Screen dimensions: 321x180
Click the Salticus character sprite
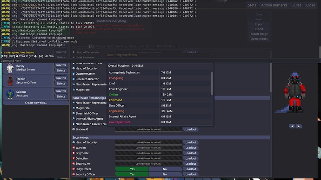(x=10, y=94)
